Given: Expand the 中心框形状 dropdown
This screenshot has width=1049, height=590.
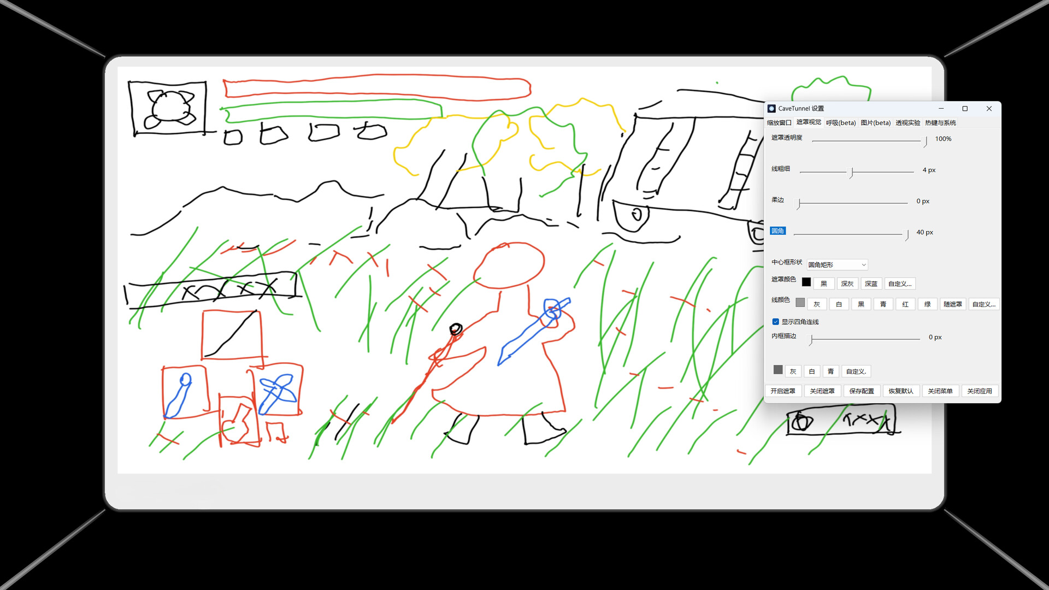Looking at the screenshot, I should [x=837, y=265].
